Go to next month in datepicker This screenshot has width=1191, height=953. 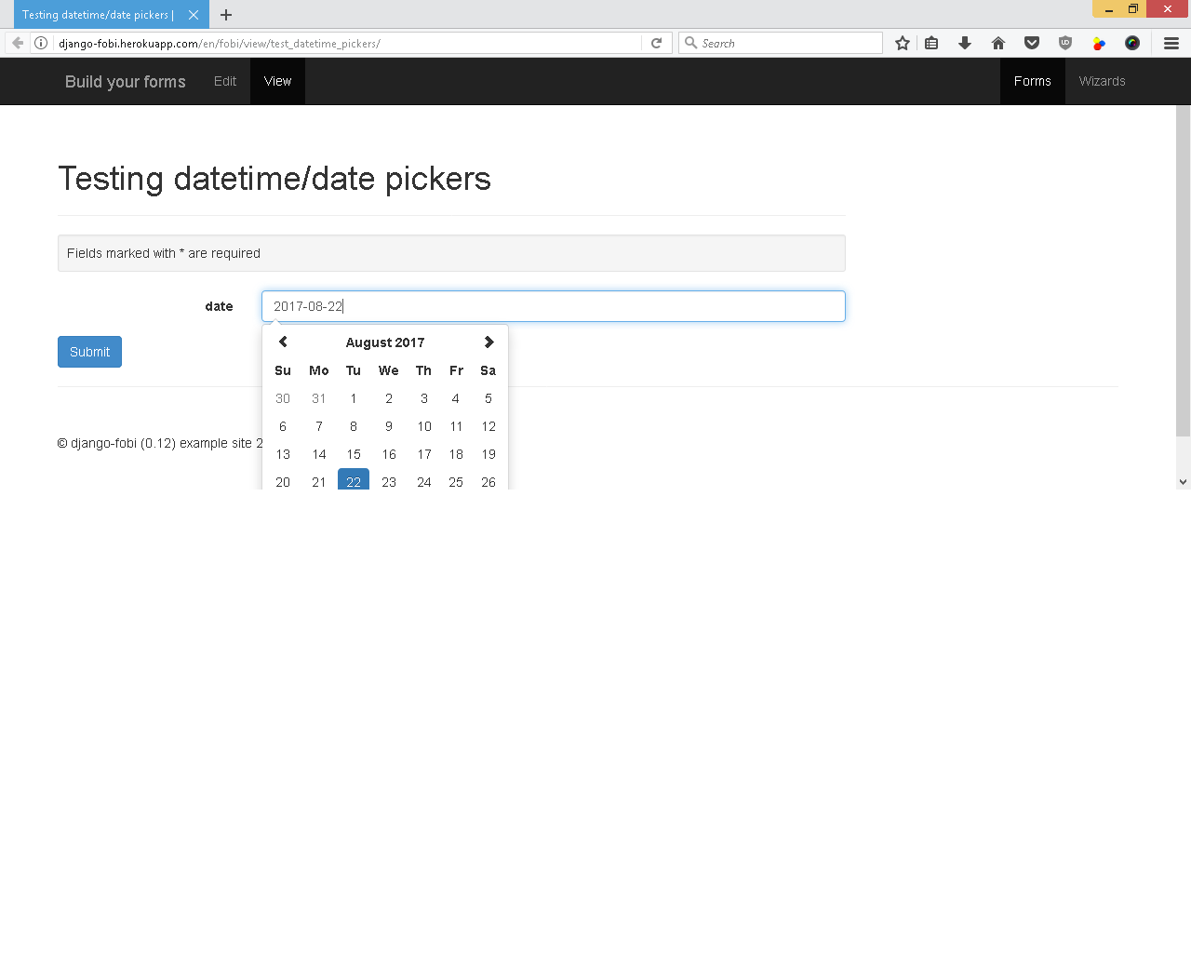point(488,342)
